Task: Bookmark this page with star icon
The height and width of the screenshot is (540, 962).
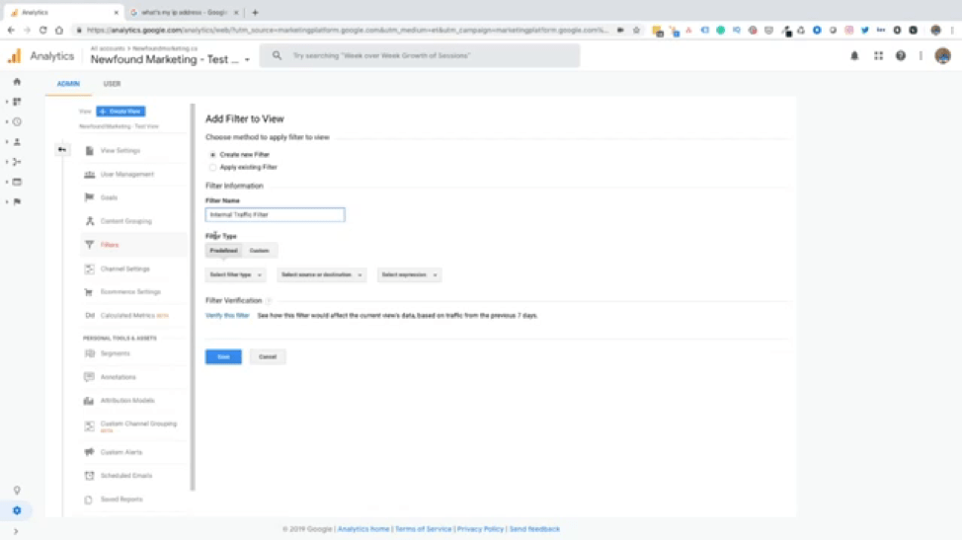Action: [636, 30]
